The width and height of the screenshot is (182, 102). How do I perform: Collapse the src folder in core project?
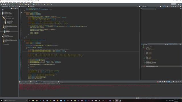(2, 18)
